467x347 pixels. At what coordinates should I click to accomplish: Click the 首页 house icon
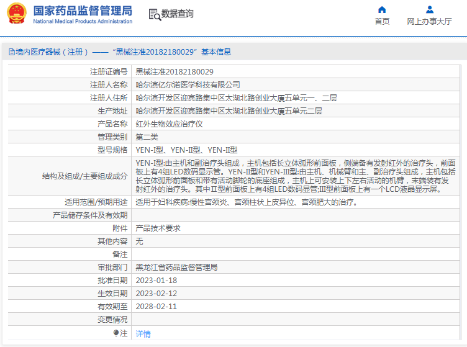[x=382, y=9]
